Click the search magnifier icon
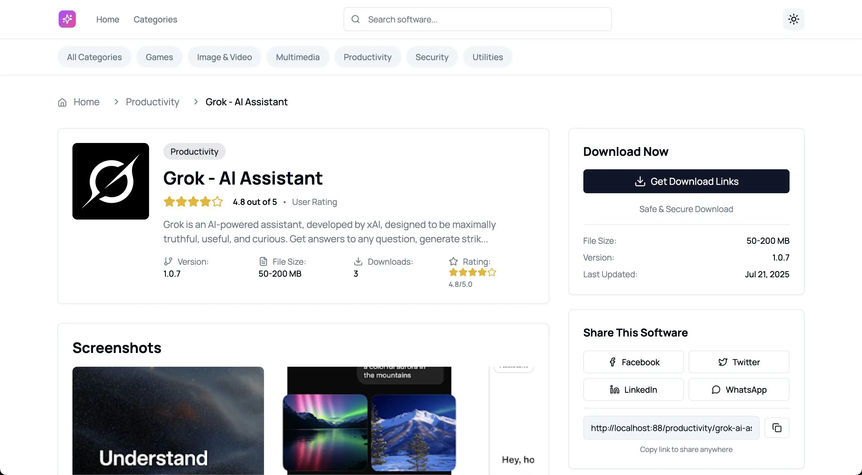Image resolution: width=862 pixels, height=475 pixels. 355,19
